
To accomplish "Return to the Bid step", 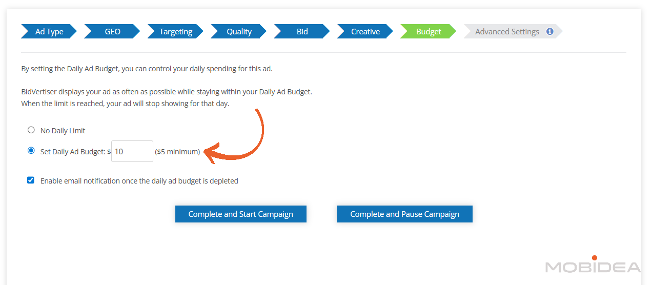I will pos(302,32).
